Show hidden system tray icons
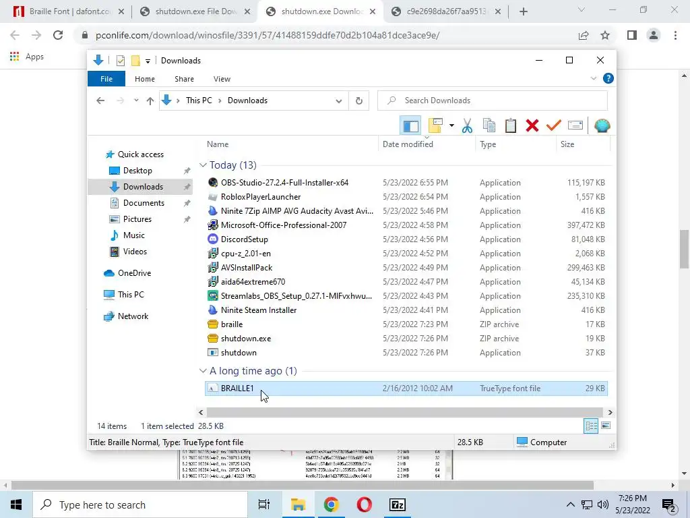This screenshot has width=690, height=518. [570, 505]
